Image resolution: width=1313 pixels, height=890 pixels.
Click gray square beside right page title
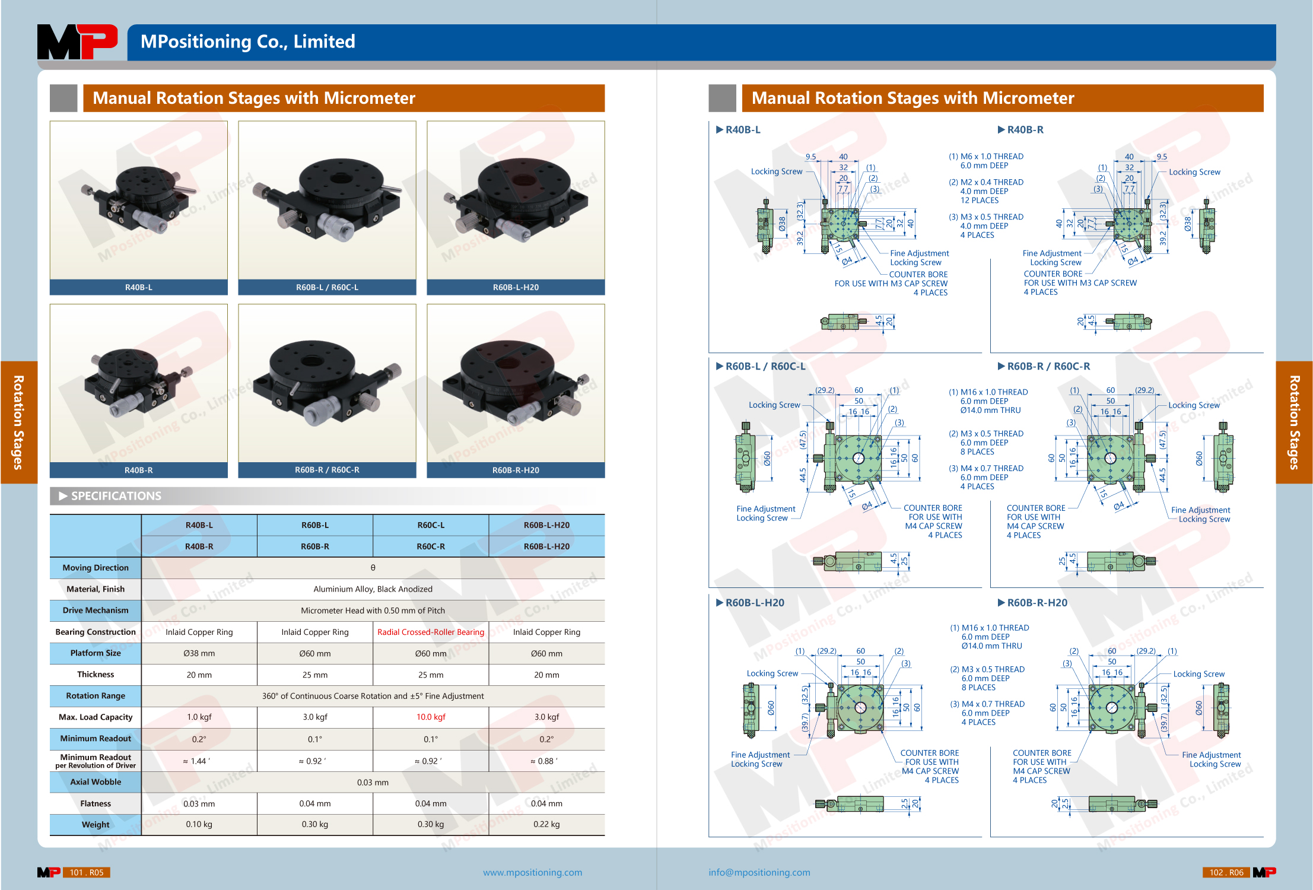point(722,98)
